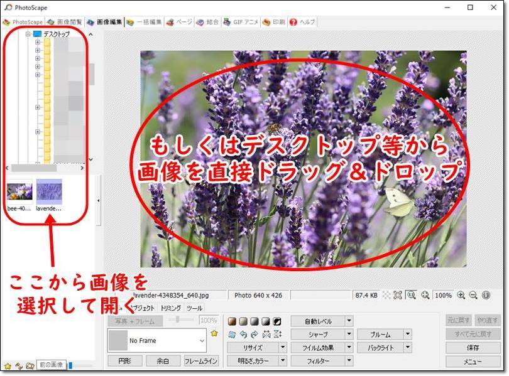The width and height of the screenshot is (509, 376).
Task: Click the すべて元に戻す button
Action: pos(473,334)
